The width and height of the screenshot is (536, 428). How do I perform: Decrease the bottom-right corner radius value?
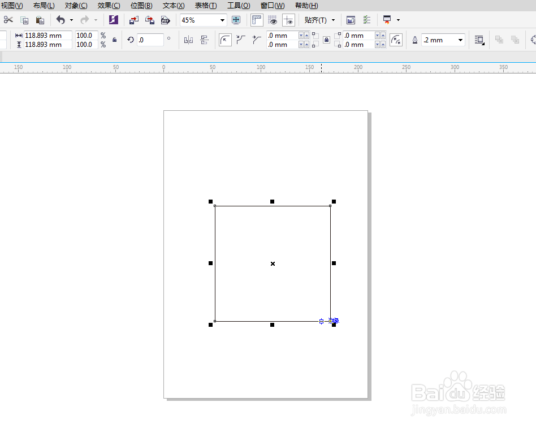coord(377,45)
